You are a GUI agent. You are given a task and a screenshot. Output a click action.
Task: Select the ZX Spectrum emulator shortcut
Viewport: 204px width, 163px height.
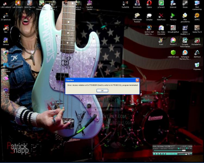[6, 15]
